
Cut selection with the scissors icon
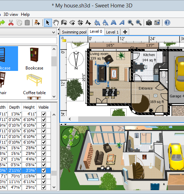(11, 23)
